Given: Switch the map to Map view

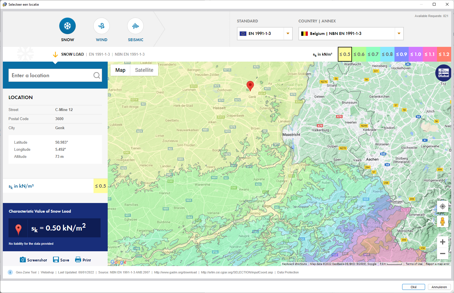Looking at the screenshot, I should (x=120, y=70).
